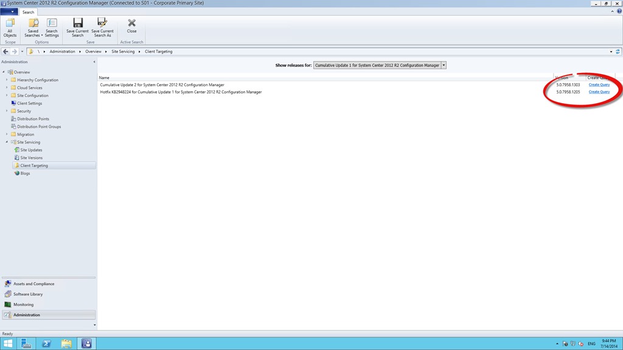Expand the Hierarchy Configuration folder
This screenshot has width=623, height=350.
pyautogui.click(x=7, y=80)
